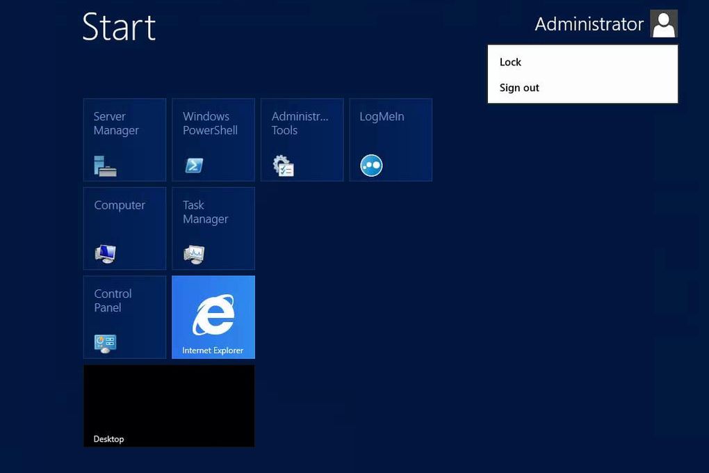Viewport: 709px width, 473px height.
Task: Click the Windows PowerShell tile label
Action: click(x=210, y=123)
